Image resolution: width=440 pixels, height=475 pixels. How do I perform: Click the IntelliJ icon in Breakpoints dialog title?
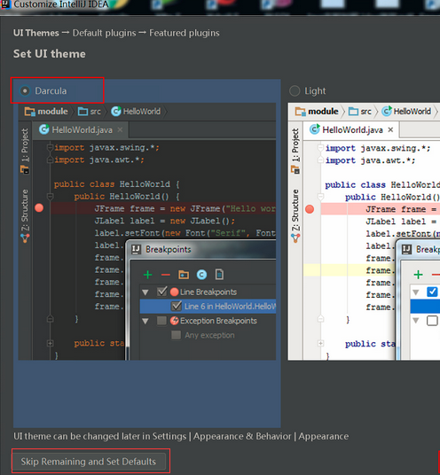click(x=136, y=250)
